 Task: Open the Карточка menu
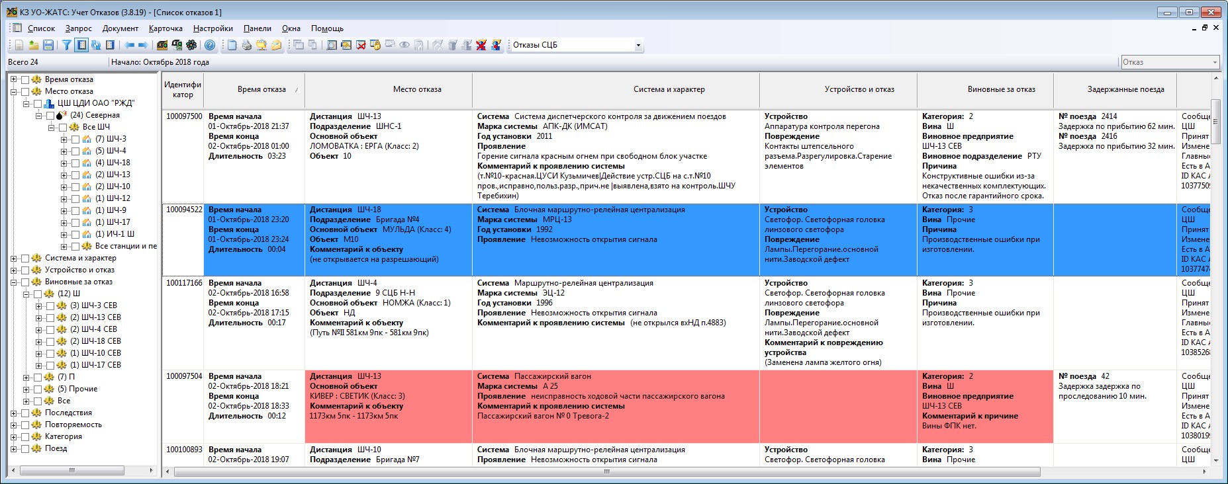tap(165, 28)
